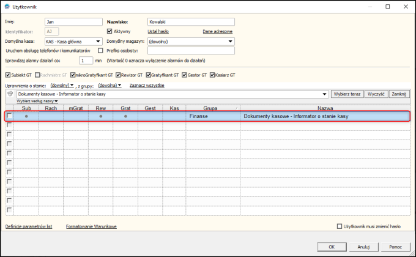Click the Użytkownik window title icon

[7, 7]
